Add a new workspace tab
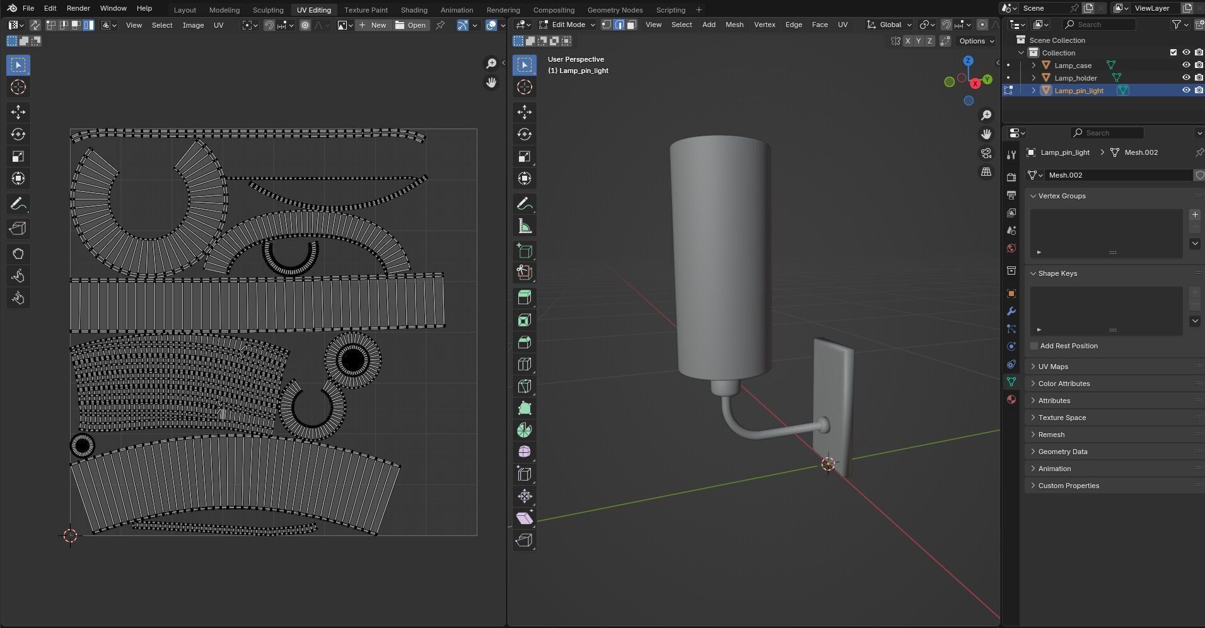Screen dimensions: 1205x628 click(699, 10)
